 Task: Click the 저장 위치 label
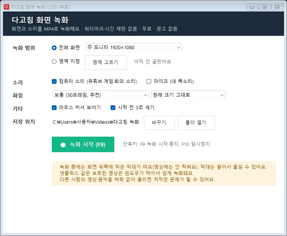(x=24, y=122)
